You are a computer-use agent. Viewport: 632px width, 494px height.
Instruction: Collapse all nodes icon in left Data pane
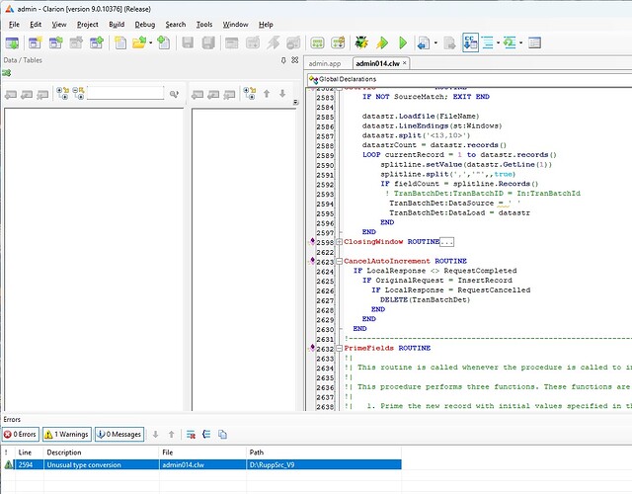pyautogui.click(x=78, y=94)
